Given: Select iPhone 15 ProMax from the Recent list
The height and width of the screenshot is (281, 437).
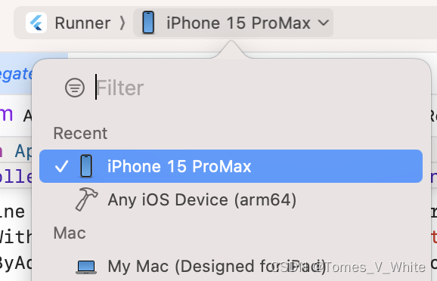Looking at the screenshot, I should 231,166.
